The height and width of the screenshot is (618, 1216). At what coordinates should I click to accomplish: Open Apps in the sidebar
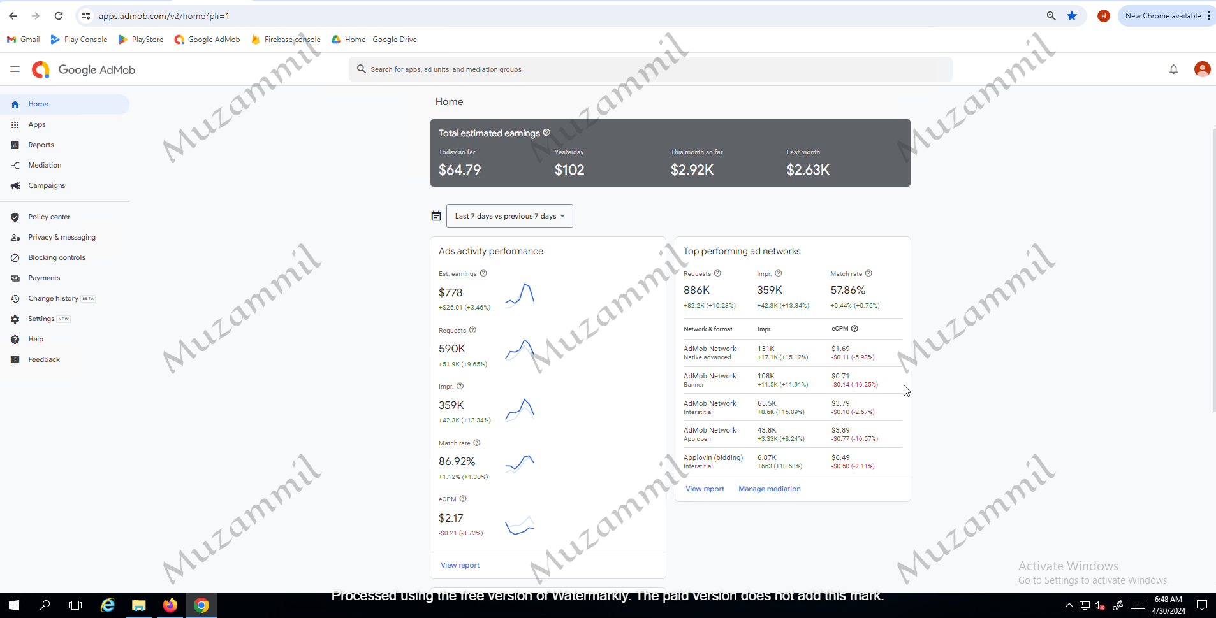(x=64, y=124)
